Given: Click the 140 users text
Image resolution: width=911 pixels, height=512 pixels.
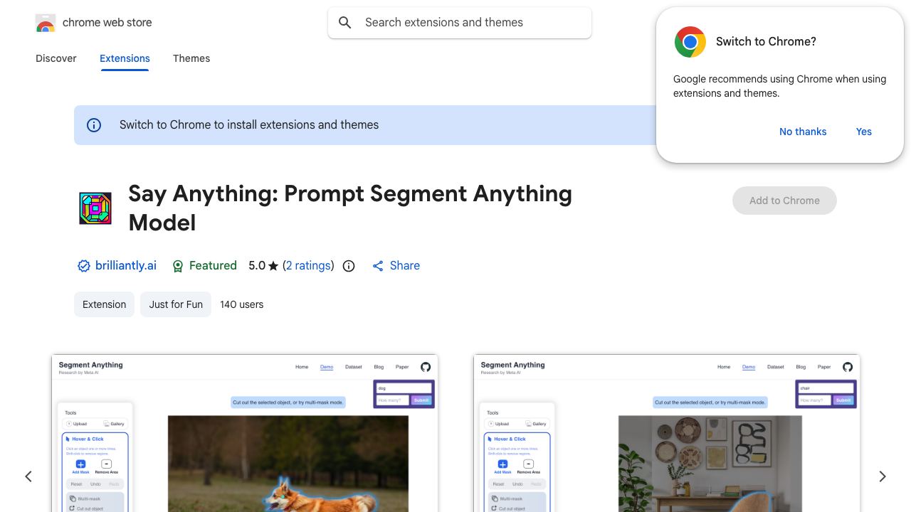Looking at the screenshot, I should tap(242, 304).
